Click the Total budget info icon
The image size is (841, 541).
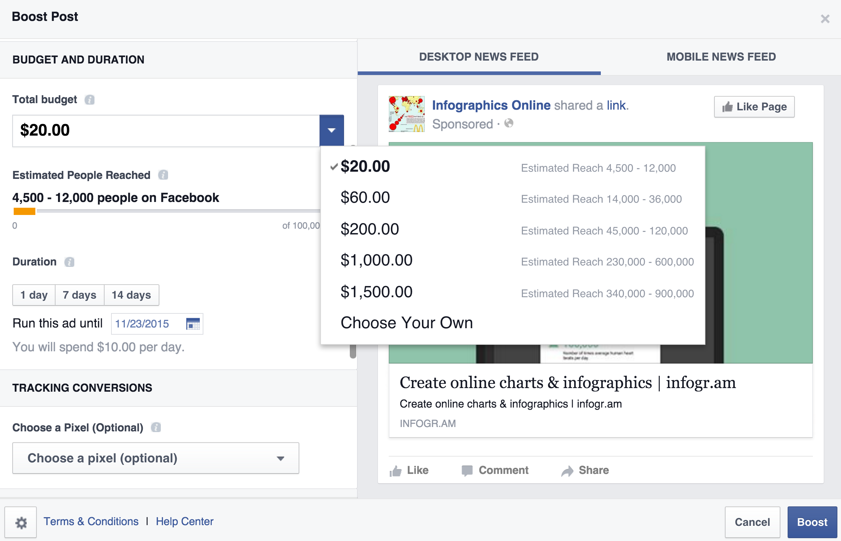[x=89, y=100]
